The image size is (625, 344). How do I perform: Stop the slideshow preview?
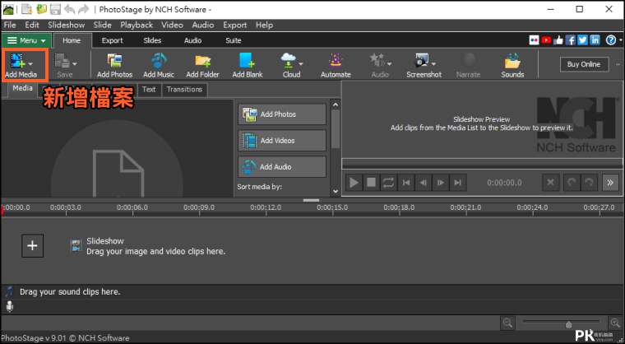(371, 183)
